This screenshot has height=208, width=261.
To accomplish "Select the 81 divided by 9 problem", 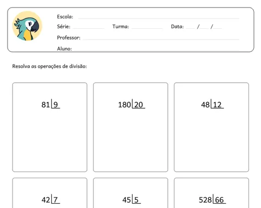I will (50, 127).
